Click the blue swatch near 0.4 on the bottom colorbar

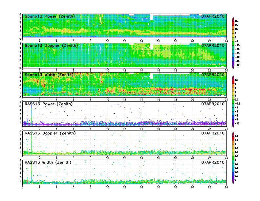233,174
